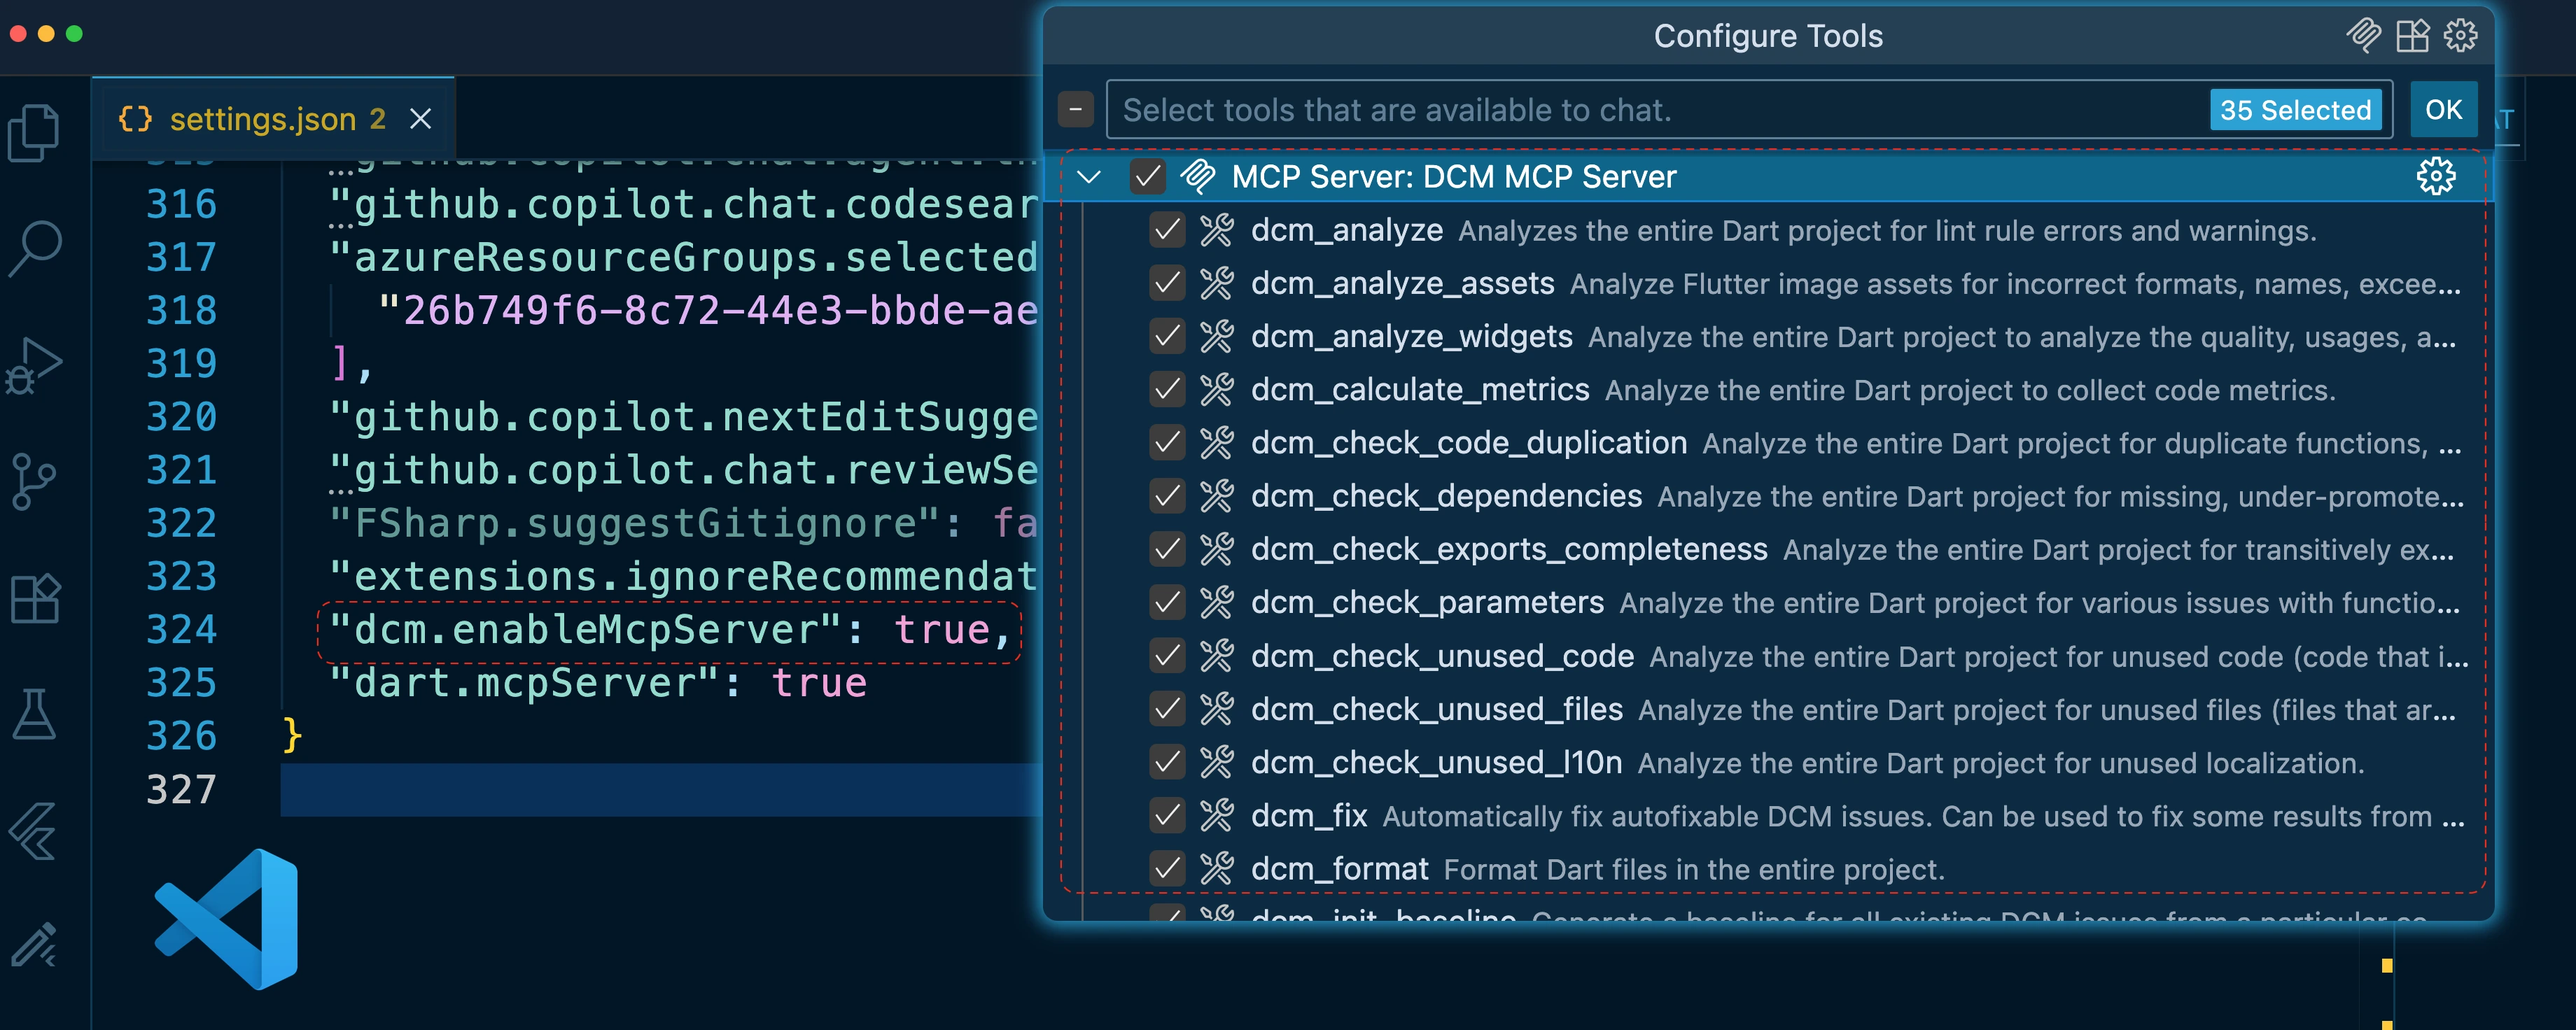Open the Flutter sidebar icon

click(x=34, y=831)
